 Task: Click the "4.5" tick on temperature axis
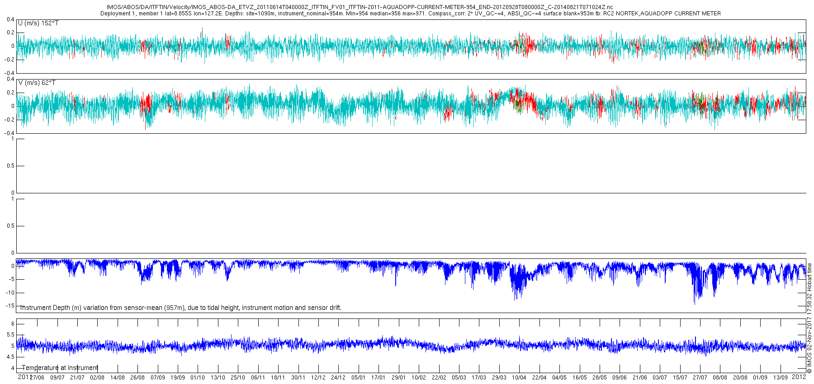(10, 357)
